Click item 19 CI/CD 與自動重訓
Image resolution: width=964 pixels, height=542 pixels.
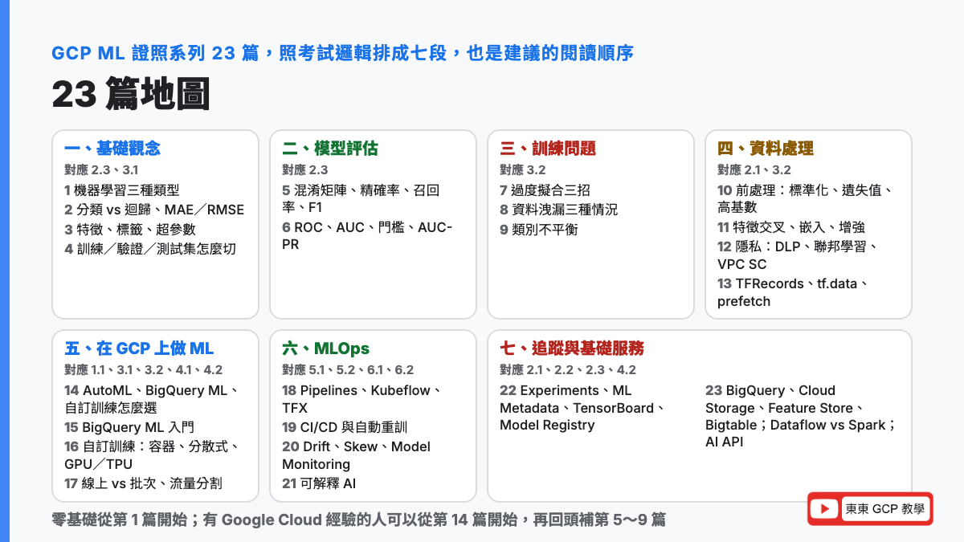[345, 427]
